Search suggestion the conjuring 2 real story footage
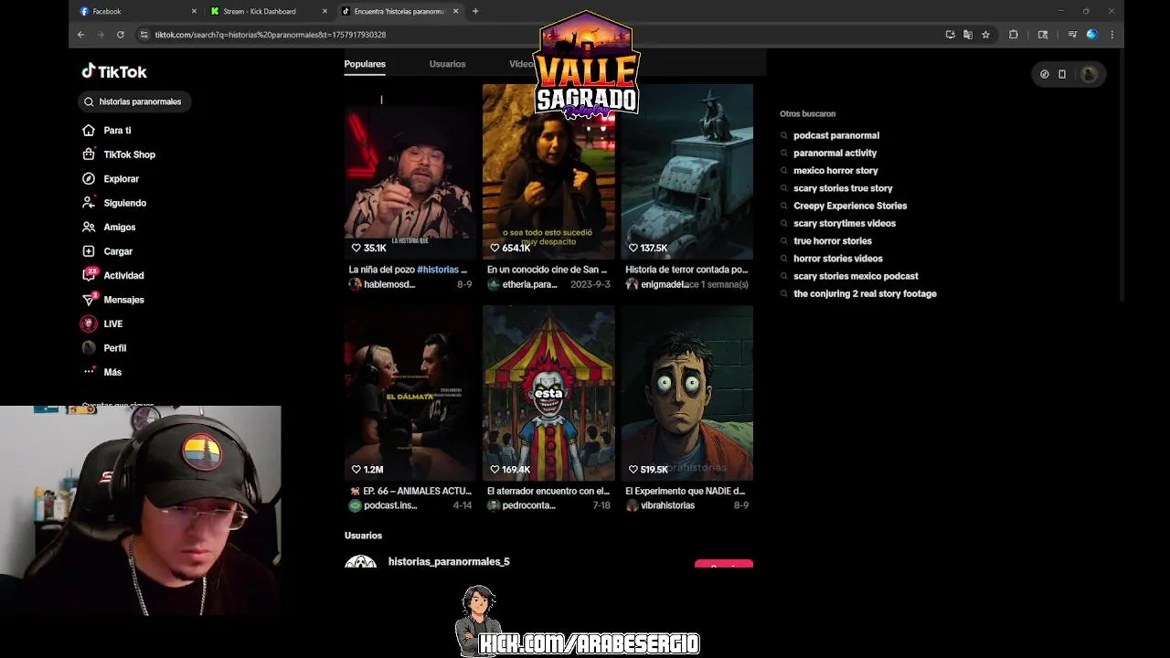Viewport: 1170px width, 658px height. pyautogui.click(x=865, y=293)
